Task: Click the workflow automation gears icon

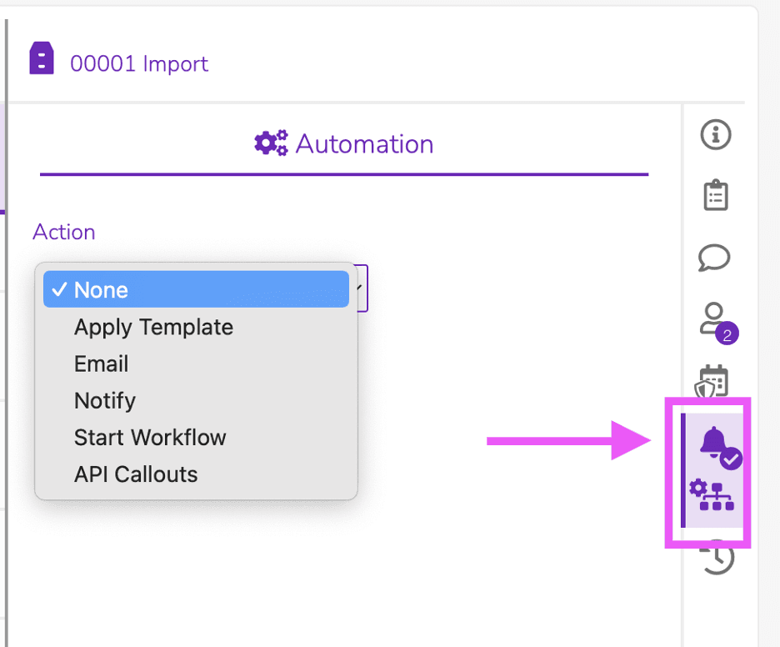Action: 711,496
